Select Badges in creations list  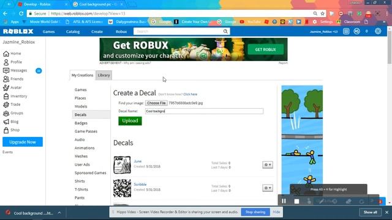point(81,123)
